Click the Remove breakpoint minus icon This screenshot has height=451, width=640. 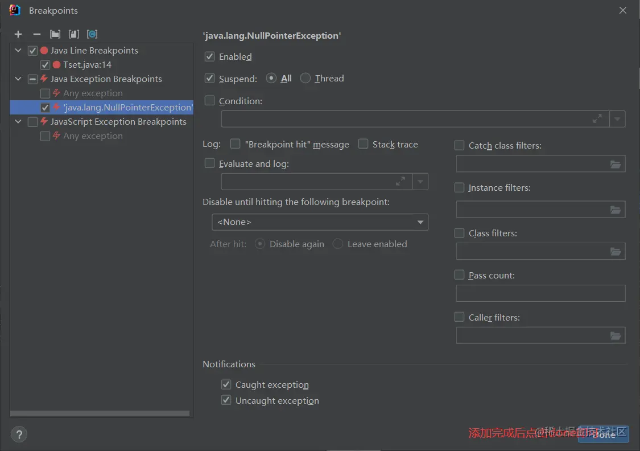click(x=37, y=34)
